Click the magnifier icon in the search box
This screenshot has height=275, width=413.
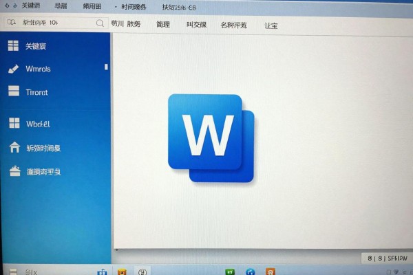tap(100, 23)
